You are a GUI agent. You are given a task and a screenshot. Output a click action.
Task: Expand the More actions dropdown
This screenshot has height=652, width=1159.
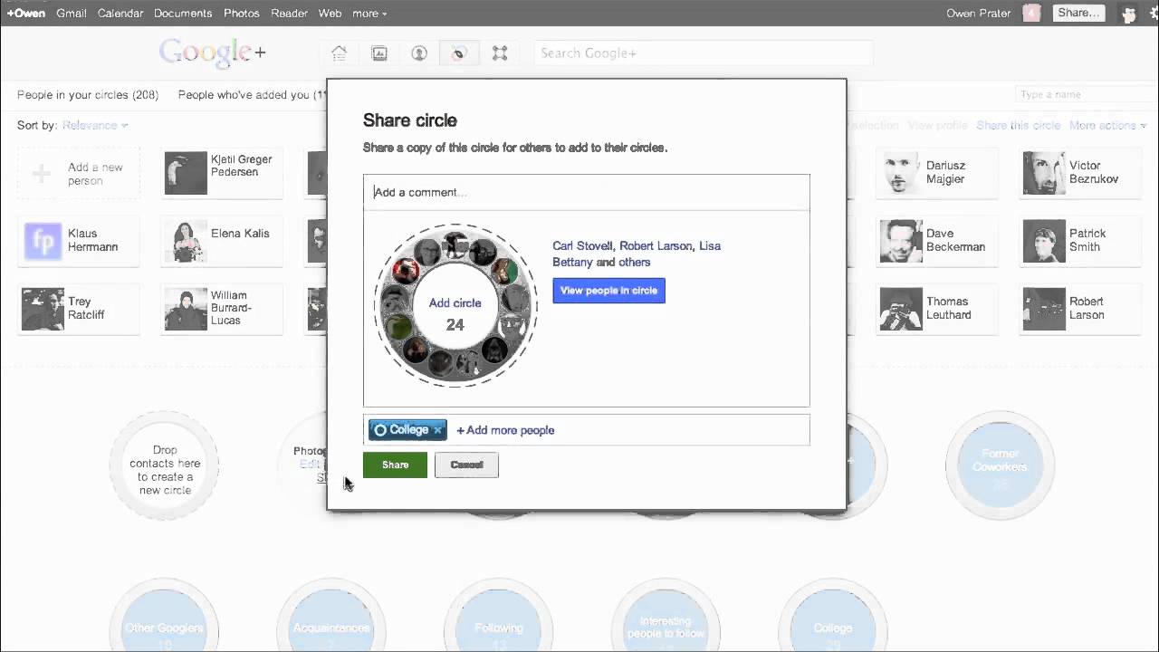click(1107, 125)
